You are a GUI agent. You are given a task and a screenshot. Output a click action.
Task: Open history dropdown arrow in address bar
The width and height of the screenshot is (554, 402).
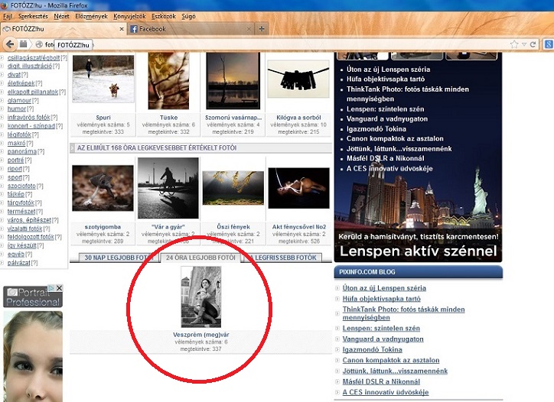pyautogui.click(x=524, y=44)
